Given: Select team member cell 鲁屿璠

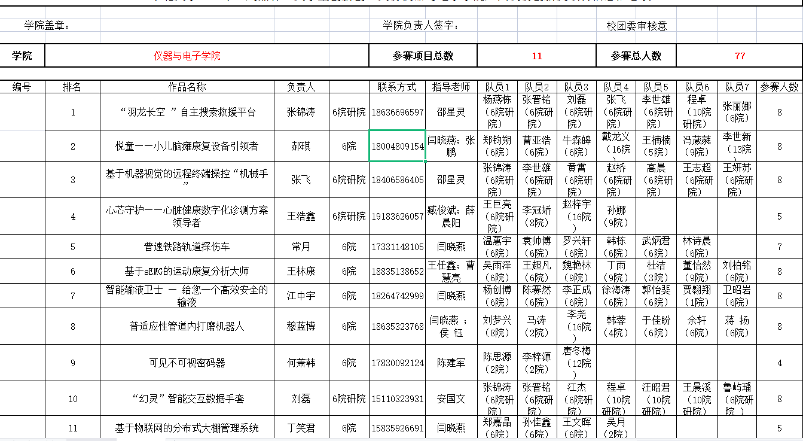Looking at the screenshot, I should [x=737, y=399].
